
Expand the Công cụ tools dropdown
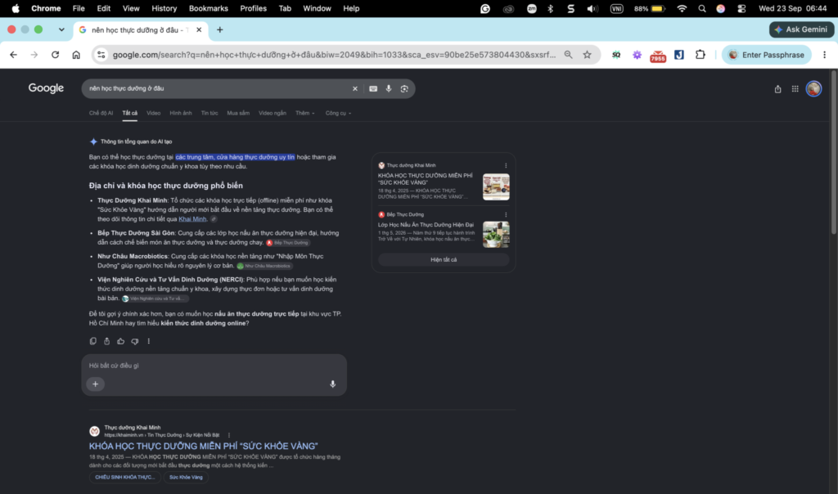338,113
